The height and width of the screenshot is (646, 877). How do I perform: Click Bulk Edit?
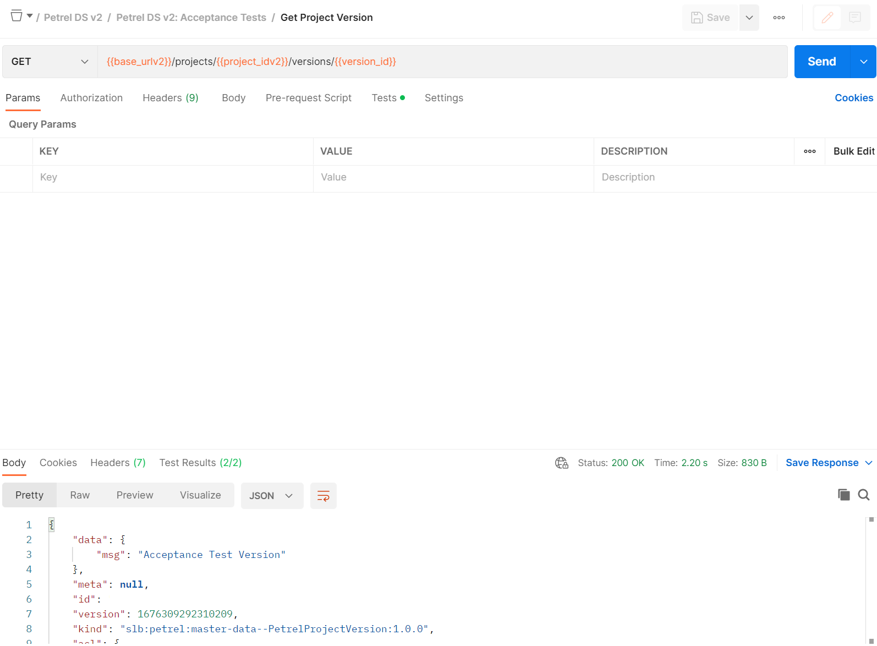coord(854,151)
